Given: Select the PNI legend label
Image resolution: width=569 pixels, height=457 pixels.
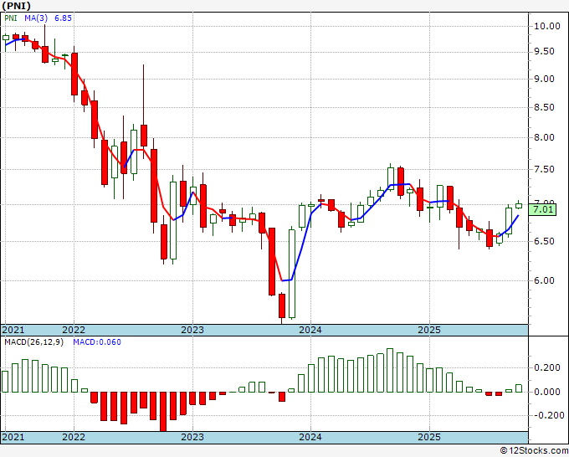Looking at the screenshot, I should click(11, 18).
